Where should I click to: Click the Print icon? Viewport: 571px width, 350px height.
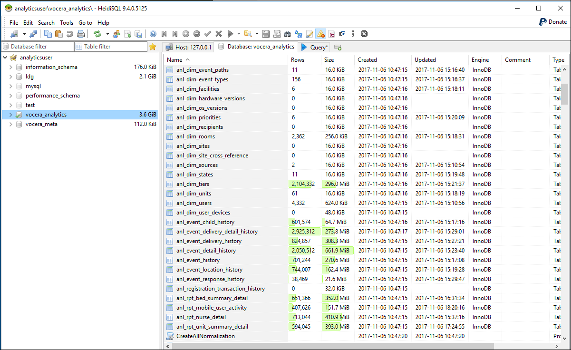coord(81,34)
